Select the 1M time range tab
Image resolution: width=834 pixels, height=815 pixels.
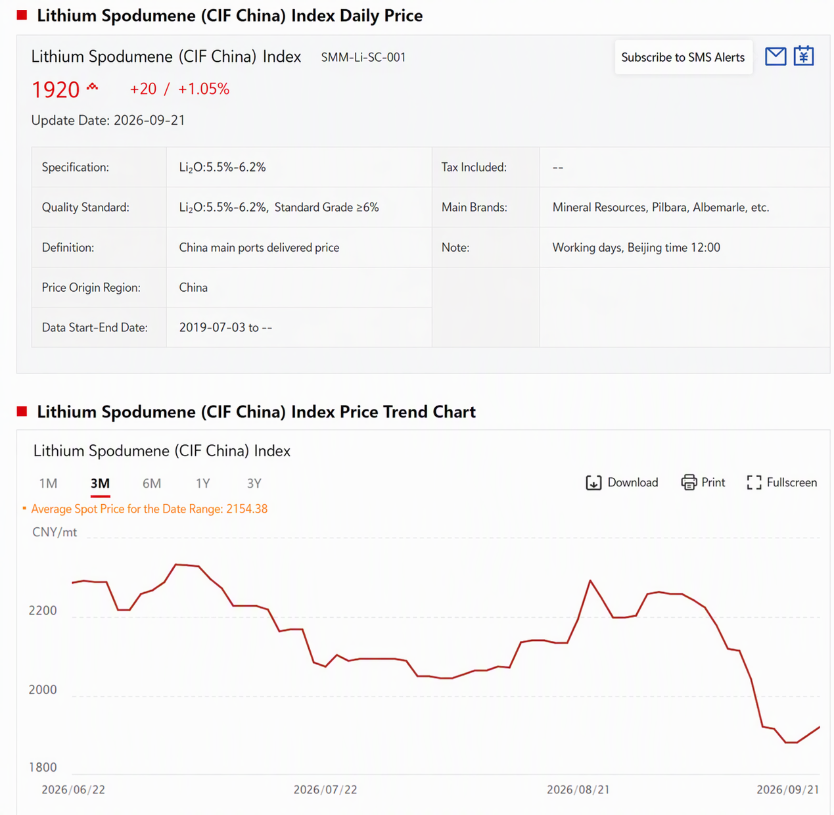coord(48,483)
